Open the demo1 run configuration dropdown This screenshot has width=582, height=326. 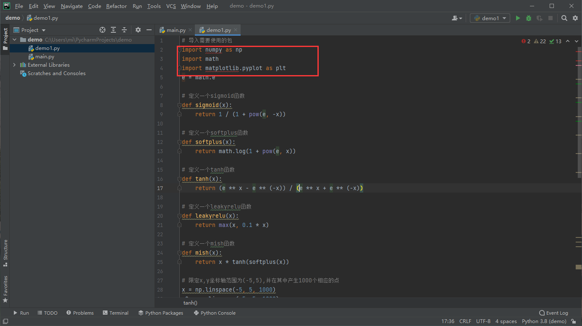pyautogui.click(x=490, y=18)
